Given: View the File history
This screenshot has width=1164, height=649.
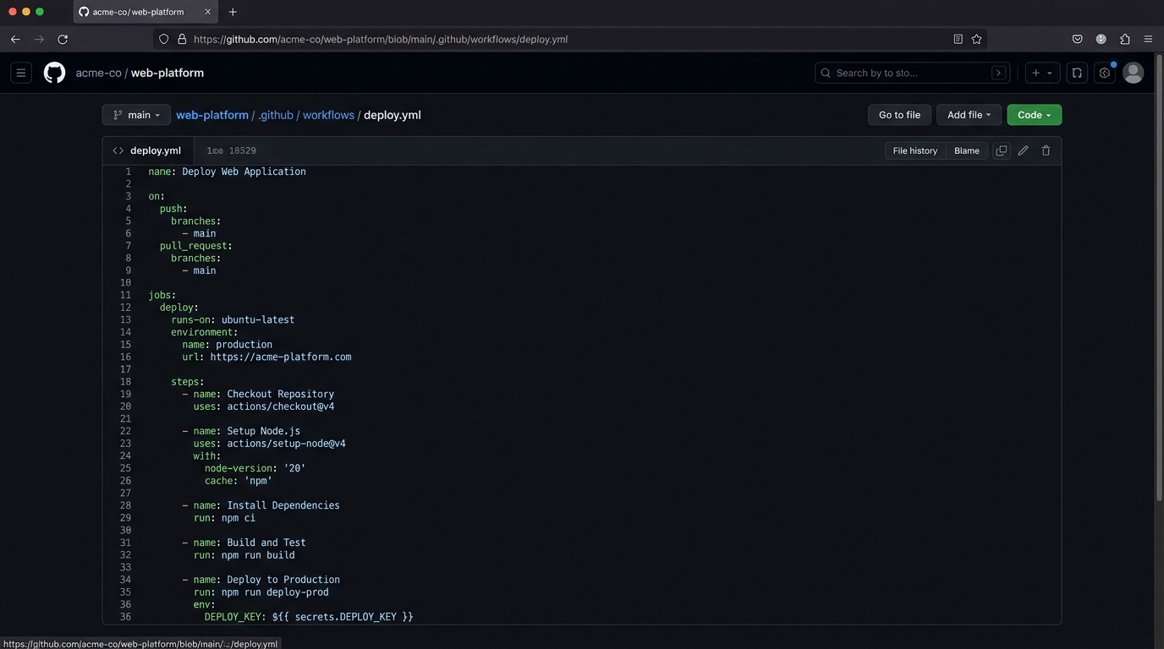Looking at the screenshot, I should [x=914, y=150].
